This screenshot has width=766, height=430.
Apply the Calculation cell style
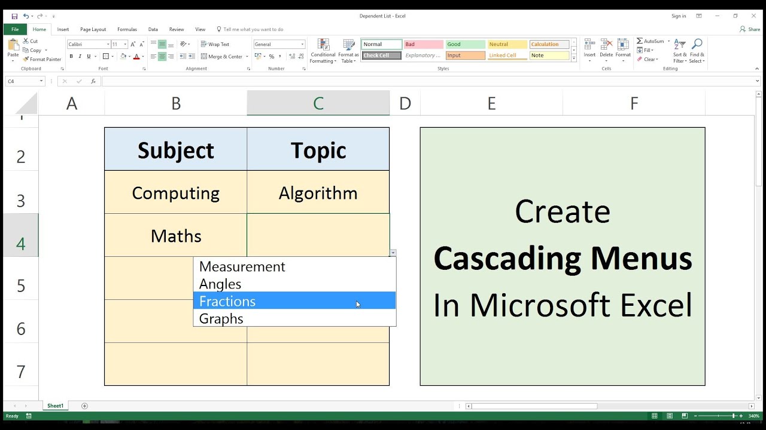click(x=549, y=44)
